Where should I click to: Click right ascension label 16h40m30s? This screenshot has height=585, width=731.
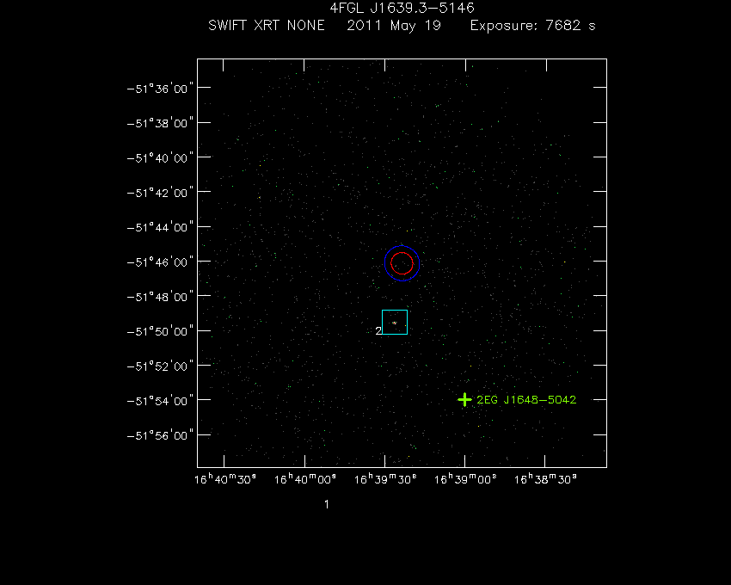(x=224, y=479)
